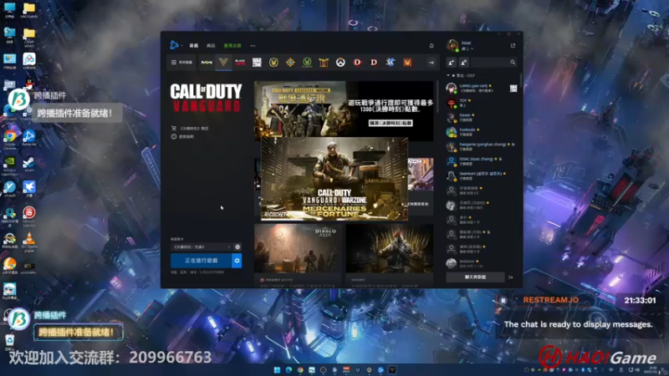Select the Vanguard game icon

pos(223,62)
